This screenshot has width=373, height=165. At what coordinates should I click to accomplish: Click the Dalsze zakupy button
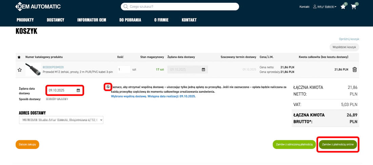click(27, 144)
